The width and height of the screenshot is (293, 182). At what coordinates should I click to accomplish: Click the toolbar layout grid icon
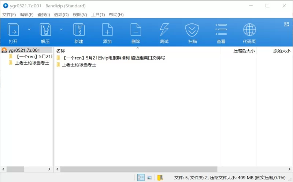[x=286, y=24]
